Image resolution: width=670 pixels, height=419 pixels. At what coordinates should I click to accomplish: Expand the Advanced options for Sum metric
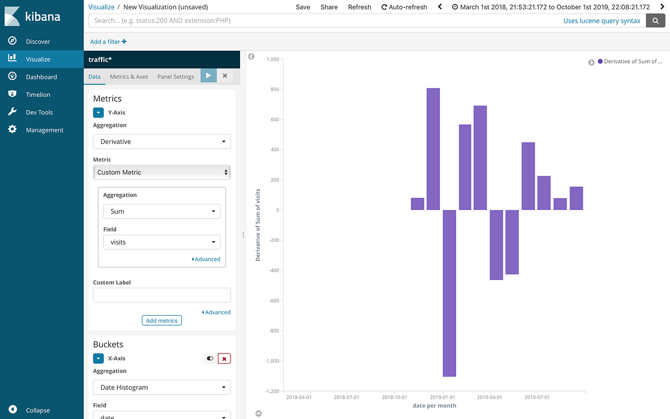(206, 259)
